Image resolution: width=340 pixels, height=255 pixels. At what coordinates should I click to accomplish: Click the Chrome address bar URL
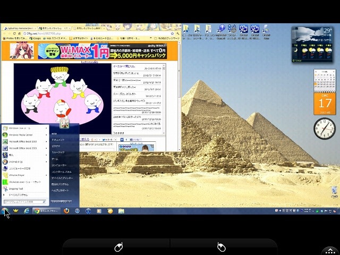pos(44,33)
